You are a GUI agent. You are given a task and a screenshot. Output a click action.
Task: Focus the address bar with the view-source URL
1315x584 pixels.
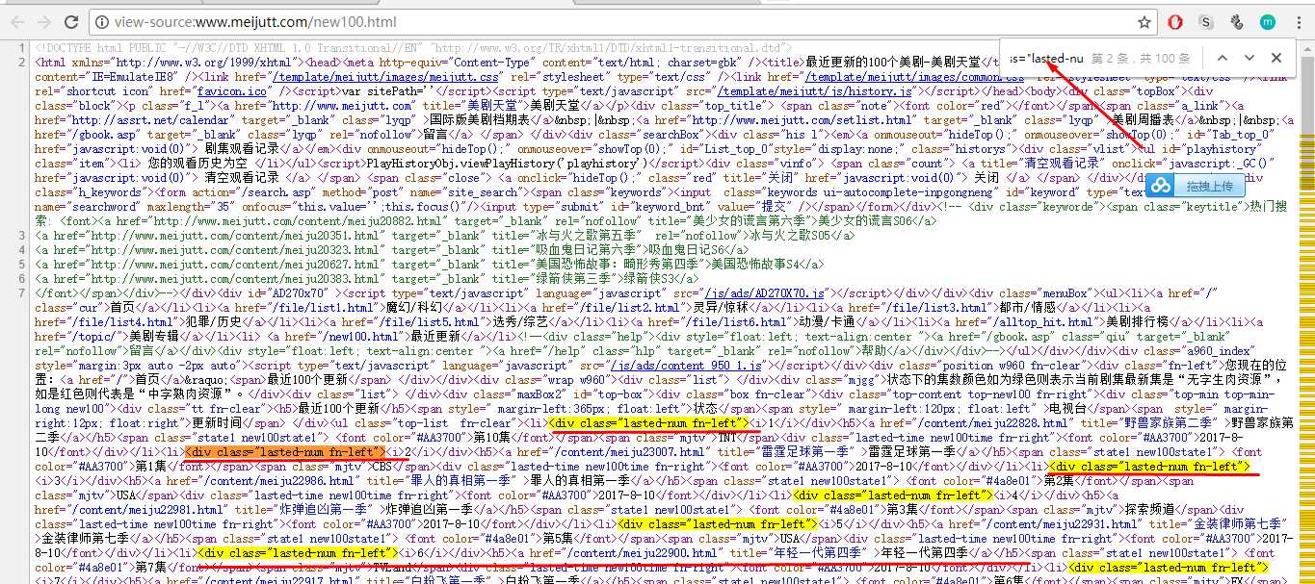pyautogui.click(x=617, y=21)
